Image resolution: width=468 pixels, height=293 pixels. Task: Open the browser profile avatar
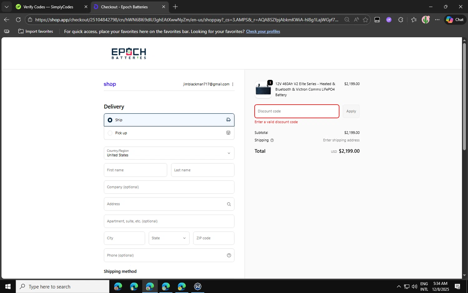[x=426, y=20]
